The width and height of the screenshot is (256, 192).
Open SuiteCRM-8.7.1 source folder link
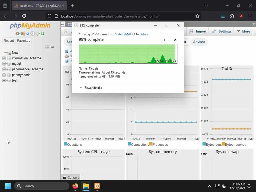[x=125, y=34]
